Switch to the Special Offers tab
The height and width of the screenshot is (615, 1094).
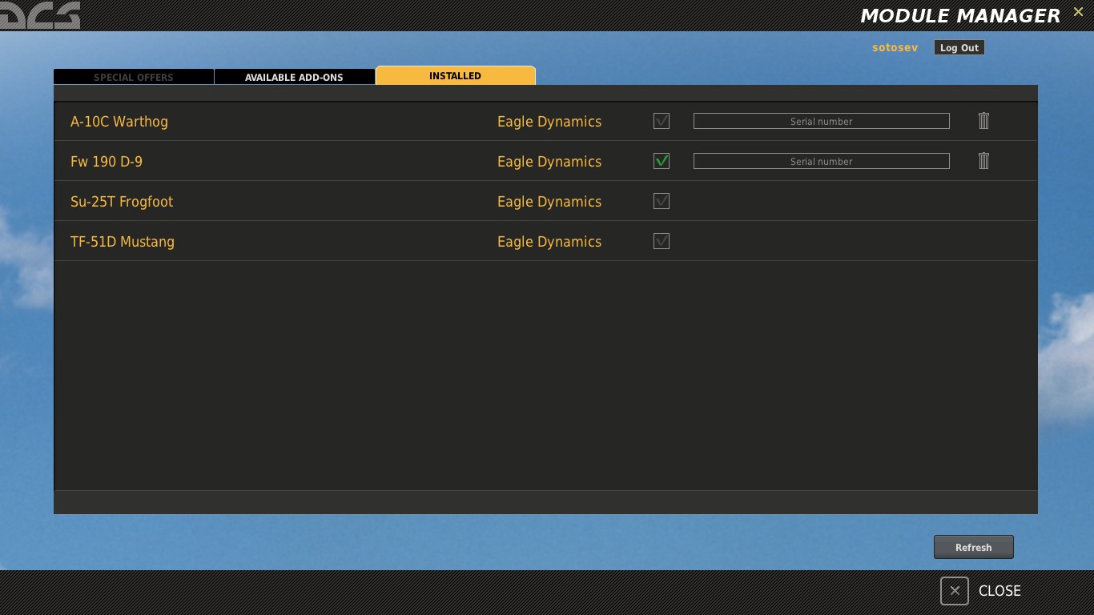[134, 77]
